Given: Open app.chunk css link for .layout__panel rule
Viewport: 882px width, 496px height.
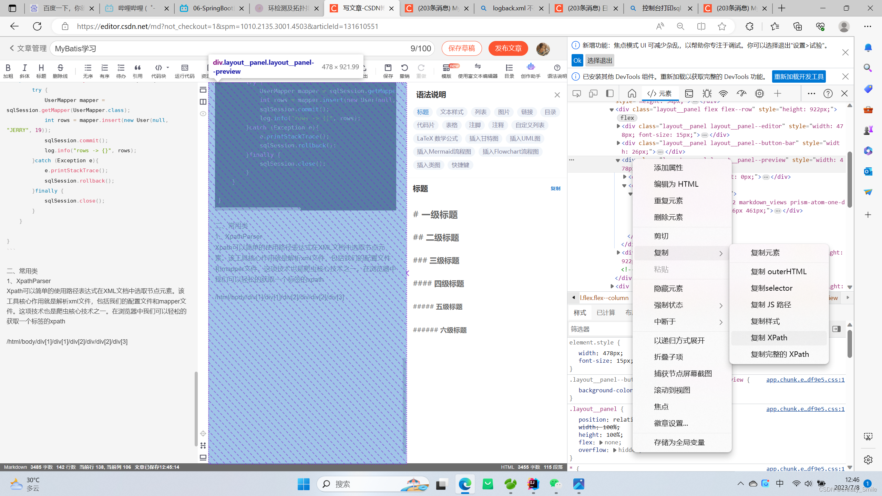Looking at the screenshot, I should (x=805, y=409).
